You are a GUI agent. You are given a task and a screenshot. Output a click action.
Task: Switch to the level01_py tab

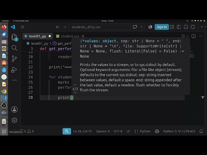click(38, 36)
